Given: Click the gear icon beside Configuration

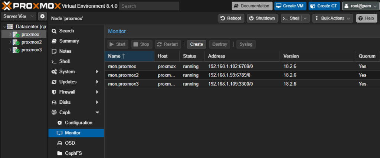Looking at the screenshot, I should point(60,123).
